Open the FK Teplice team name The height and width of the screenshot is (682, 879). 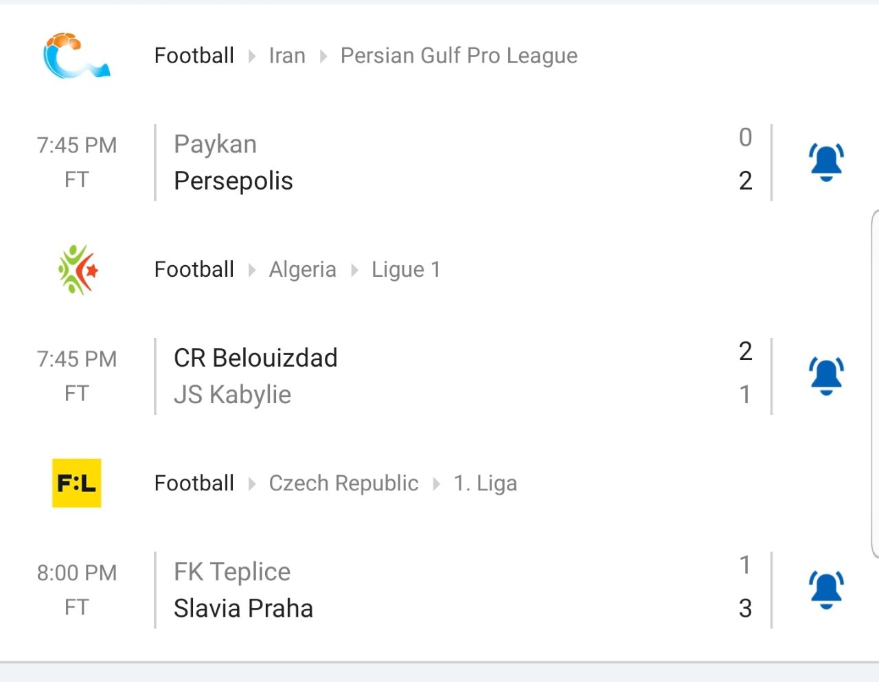tap(232, 571)
